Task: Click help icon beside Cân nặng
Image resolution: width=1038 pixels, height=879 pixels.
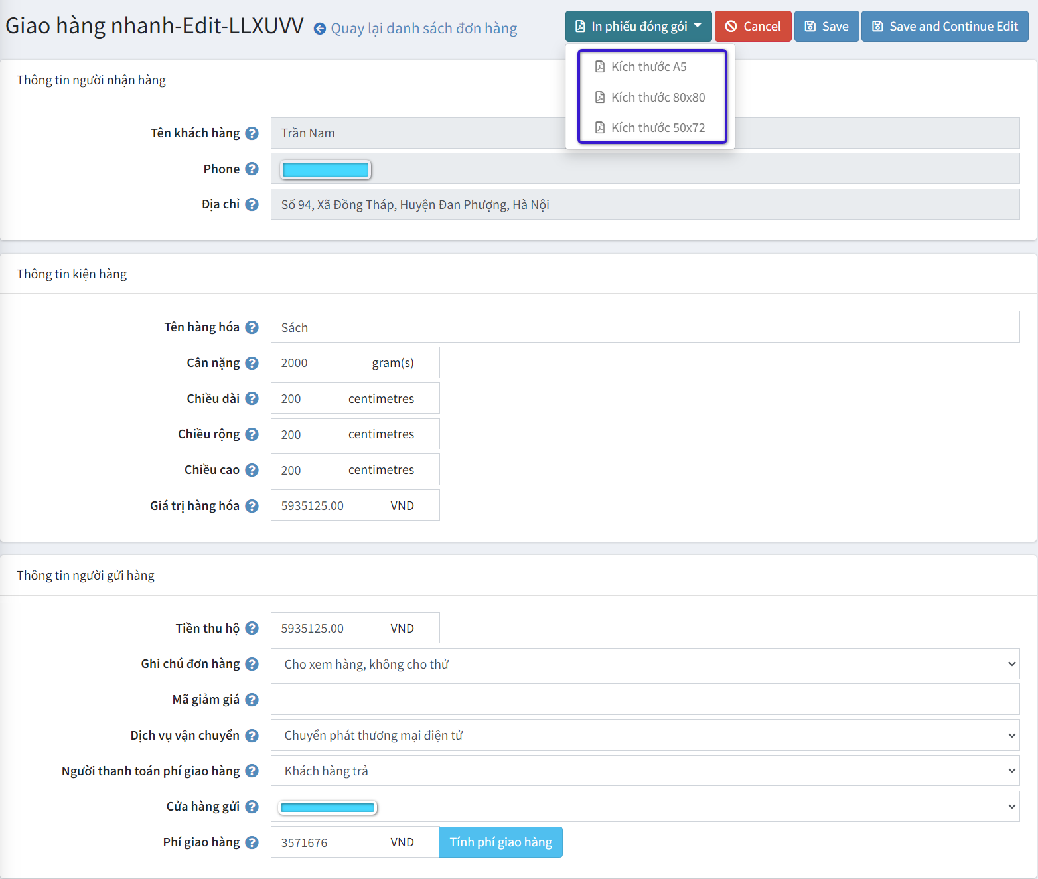Action: [252, 363]
